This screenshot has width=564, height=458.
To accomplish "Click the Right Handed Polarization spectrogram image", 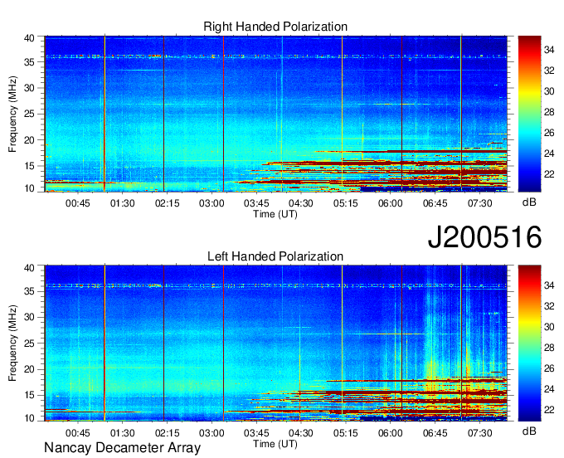I will click(276, 114).
